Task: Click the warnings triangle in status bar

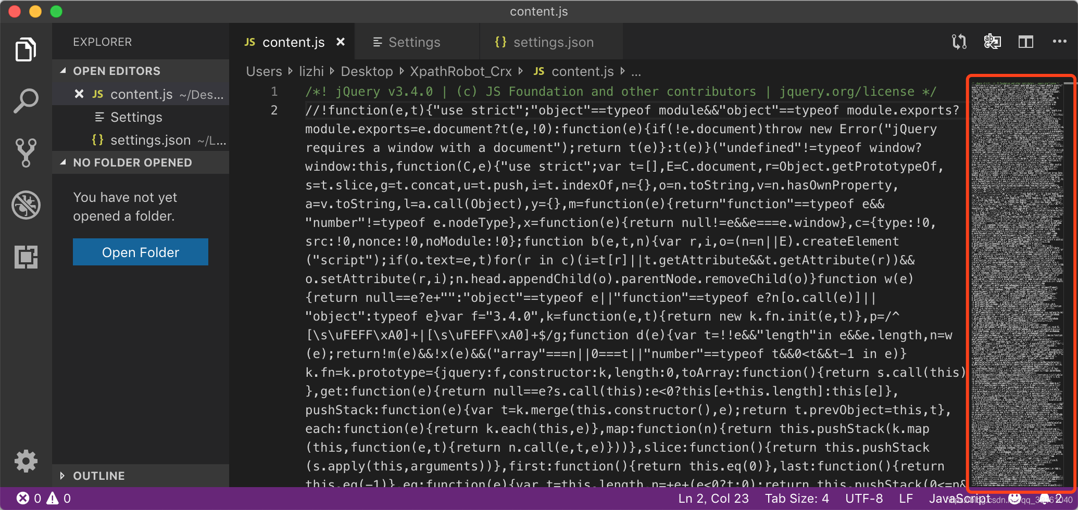Action: (53, 499)
